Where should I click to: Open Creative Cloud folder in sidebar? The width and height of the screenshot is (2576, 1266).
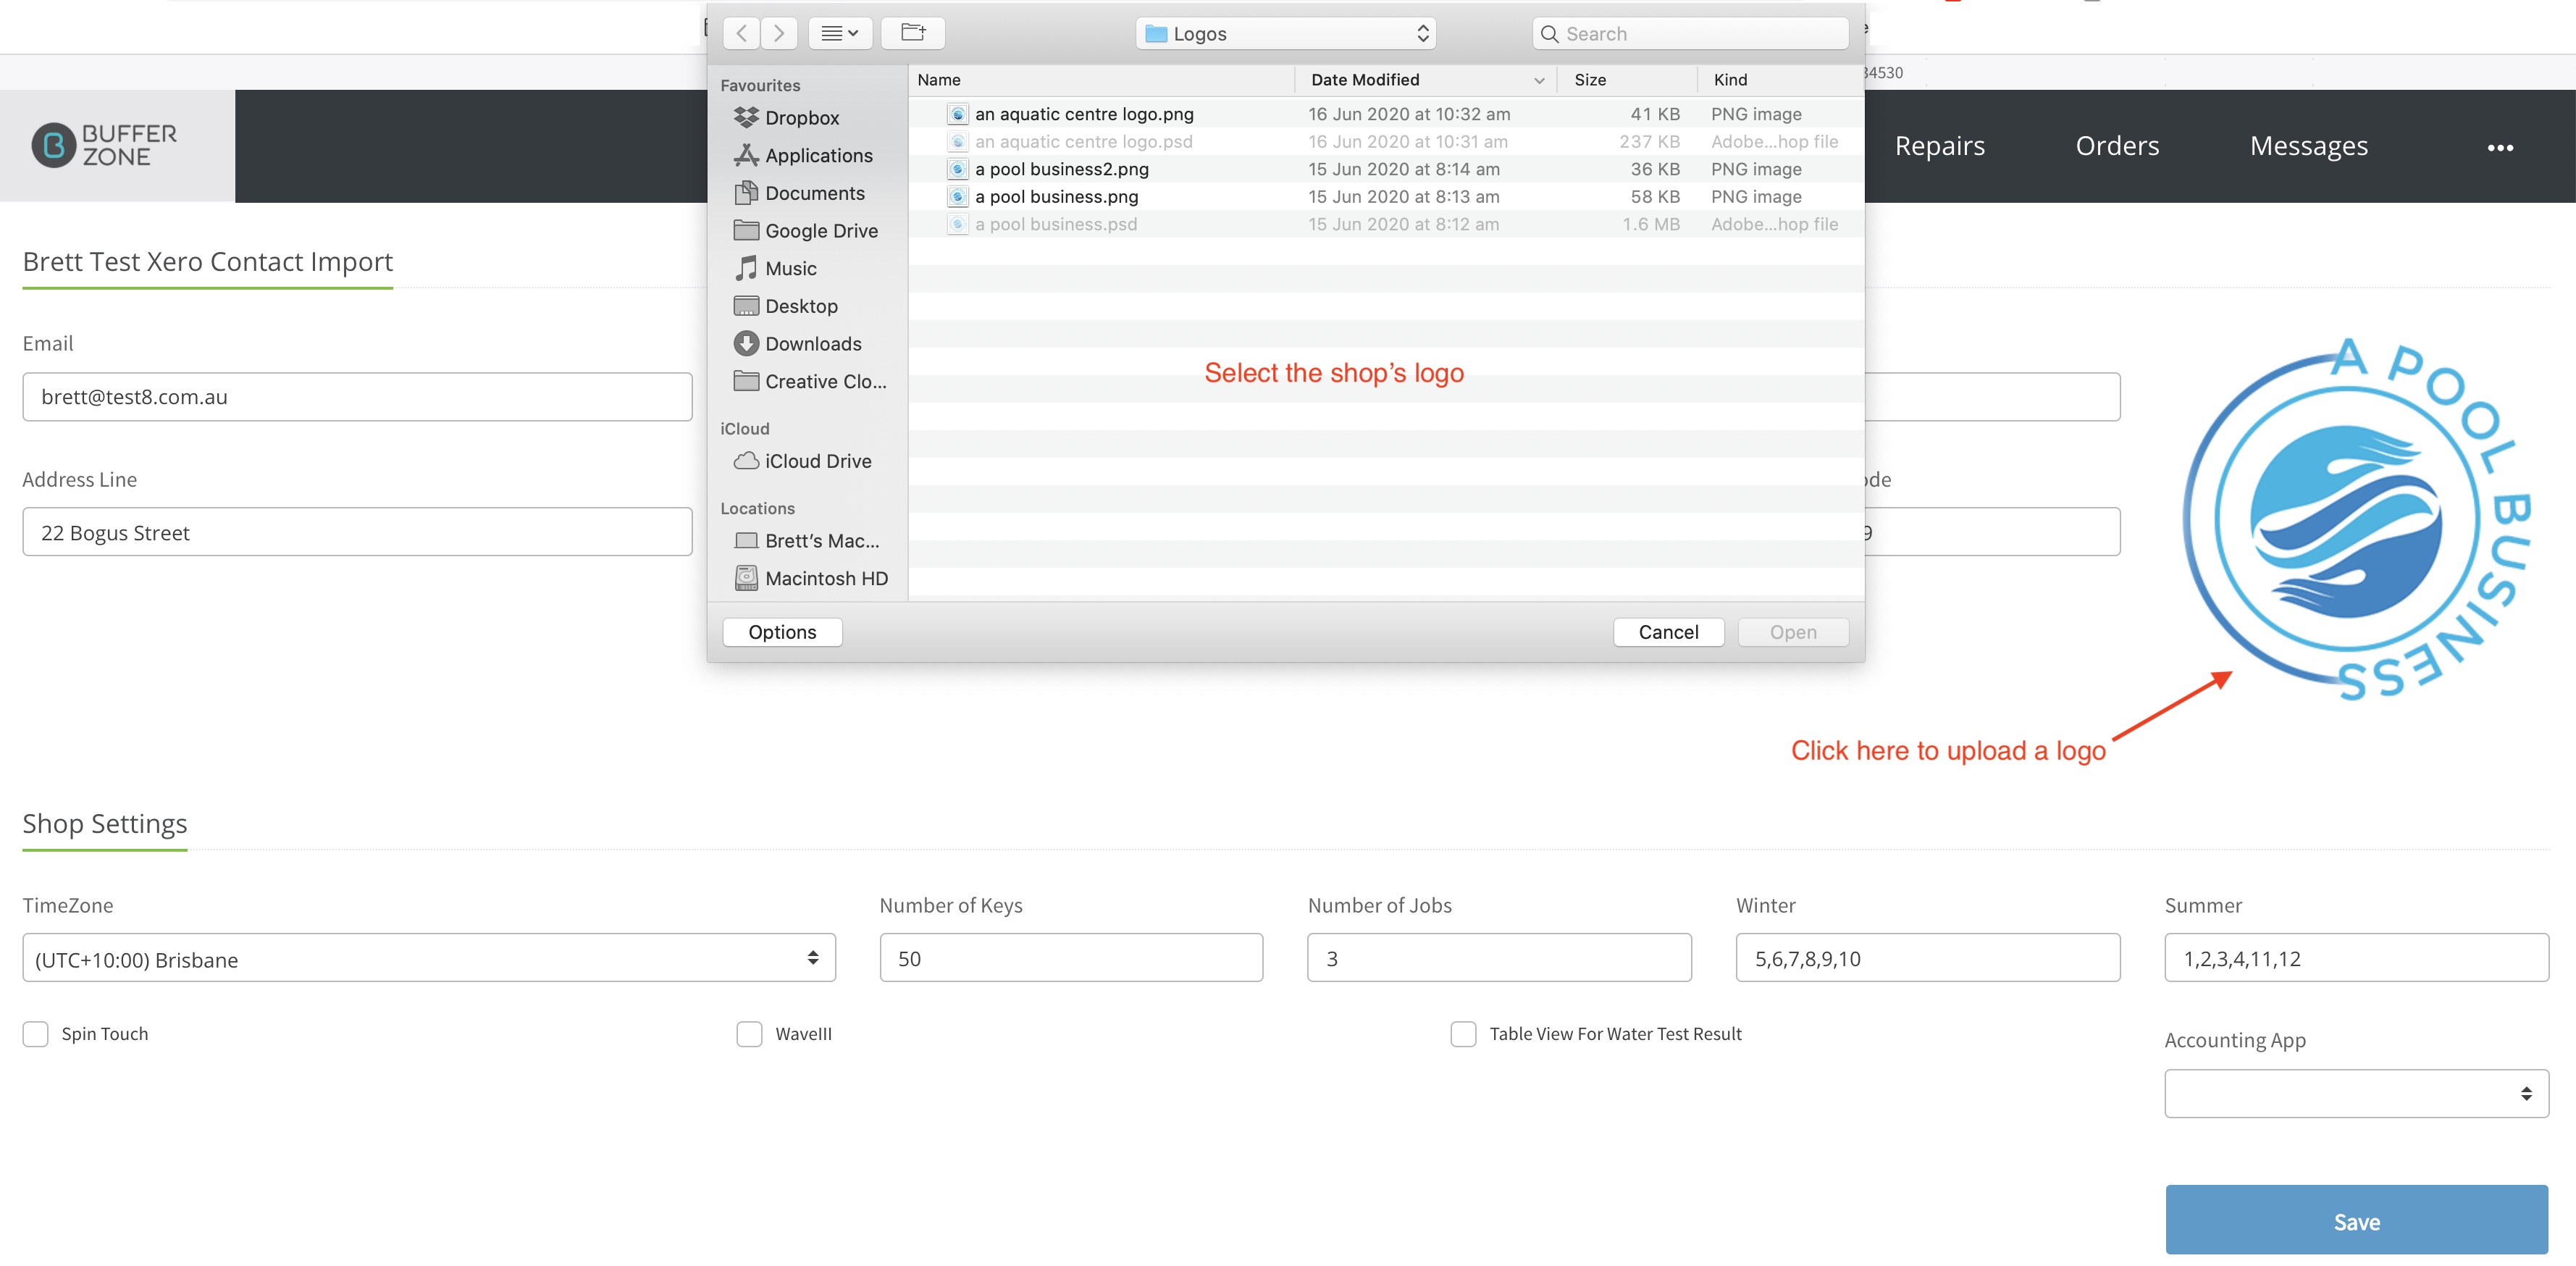click(x=810, y=381)
